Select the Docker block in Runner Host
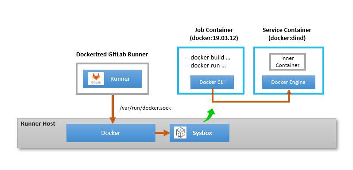Image resolution: width=353 pixels, height=170 pixels. [111, 133]
